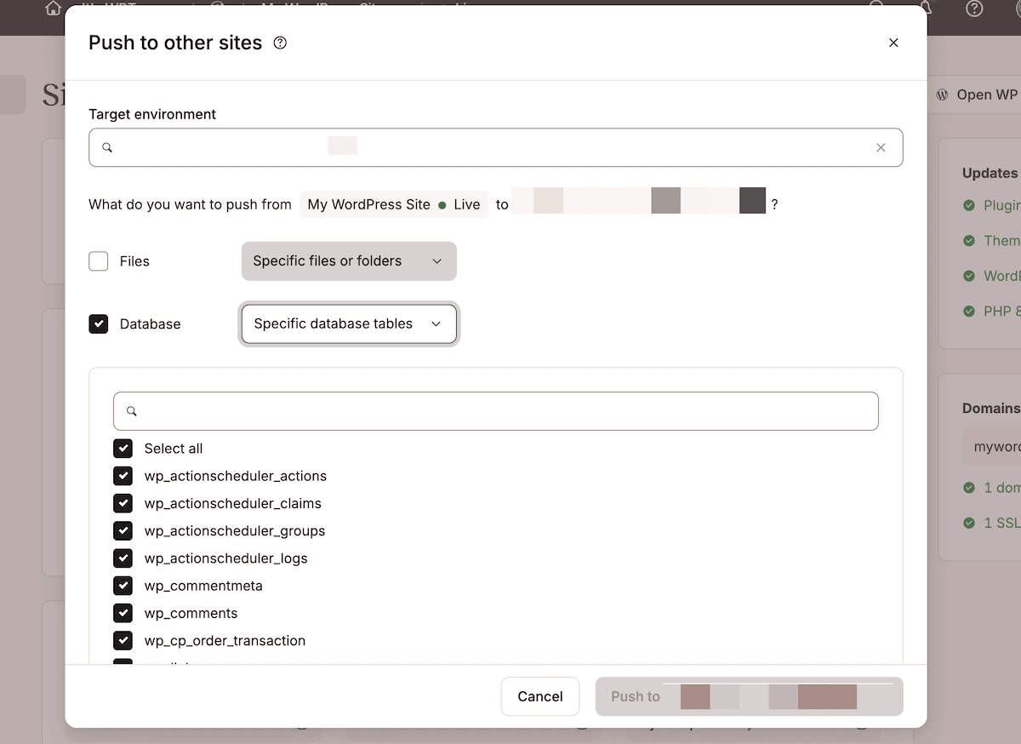
Task: Select the Domains section in the sidebar
Action: pos(990,408)
